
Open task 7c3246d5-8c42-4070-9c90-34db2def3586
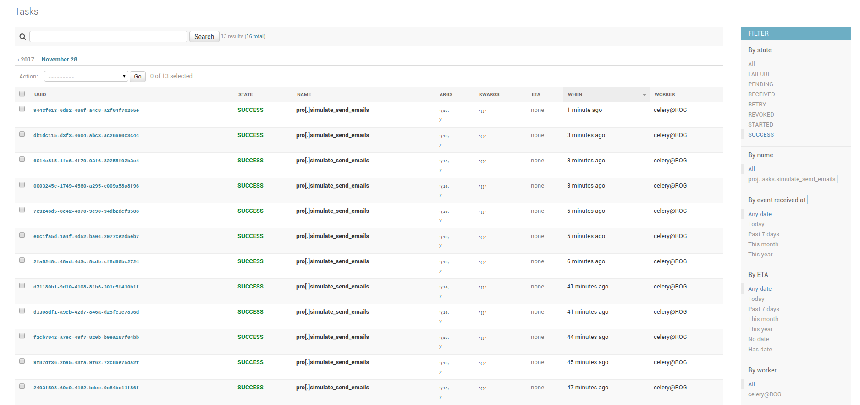86,211
